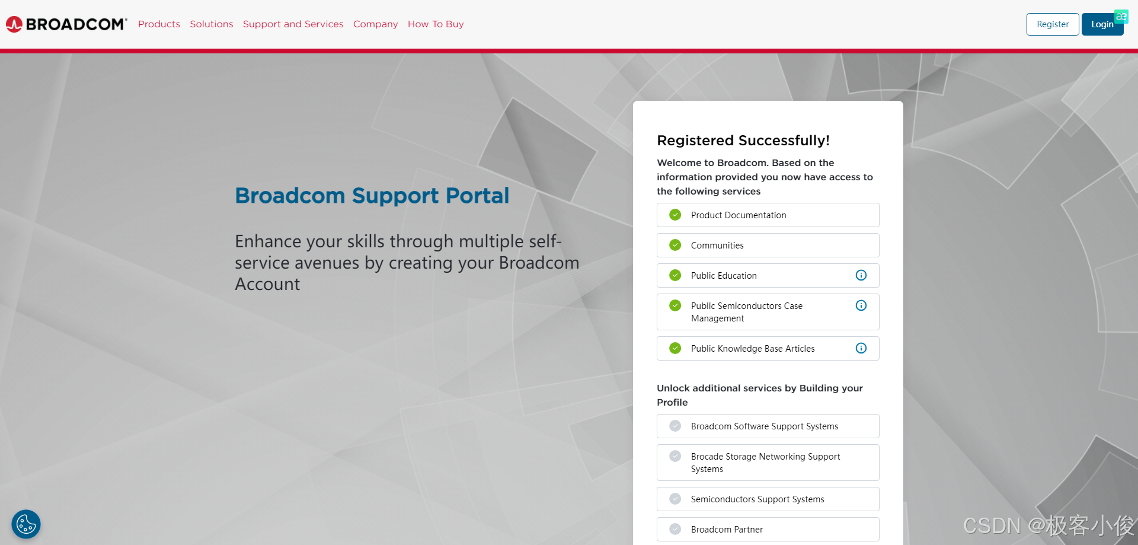Screen dimensions: 1138x545
Task: Open cookie preferences icon
Action: click(26, 524)
